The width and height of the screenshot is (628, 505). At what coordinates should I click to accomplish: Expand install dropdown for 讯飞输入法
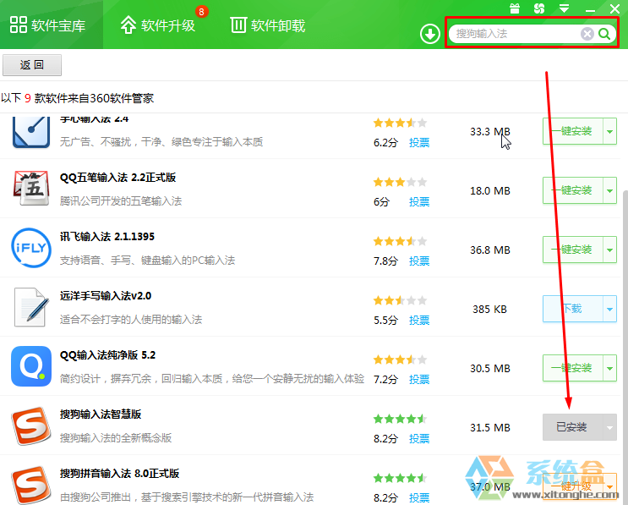pyautogui.click(x=609, y=250)
